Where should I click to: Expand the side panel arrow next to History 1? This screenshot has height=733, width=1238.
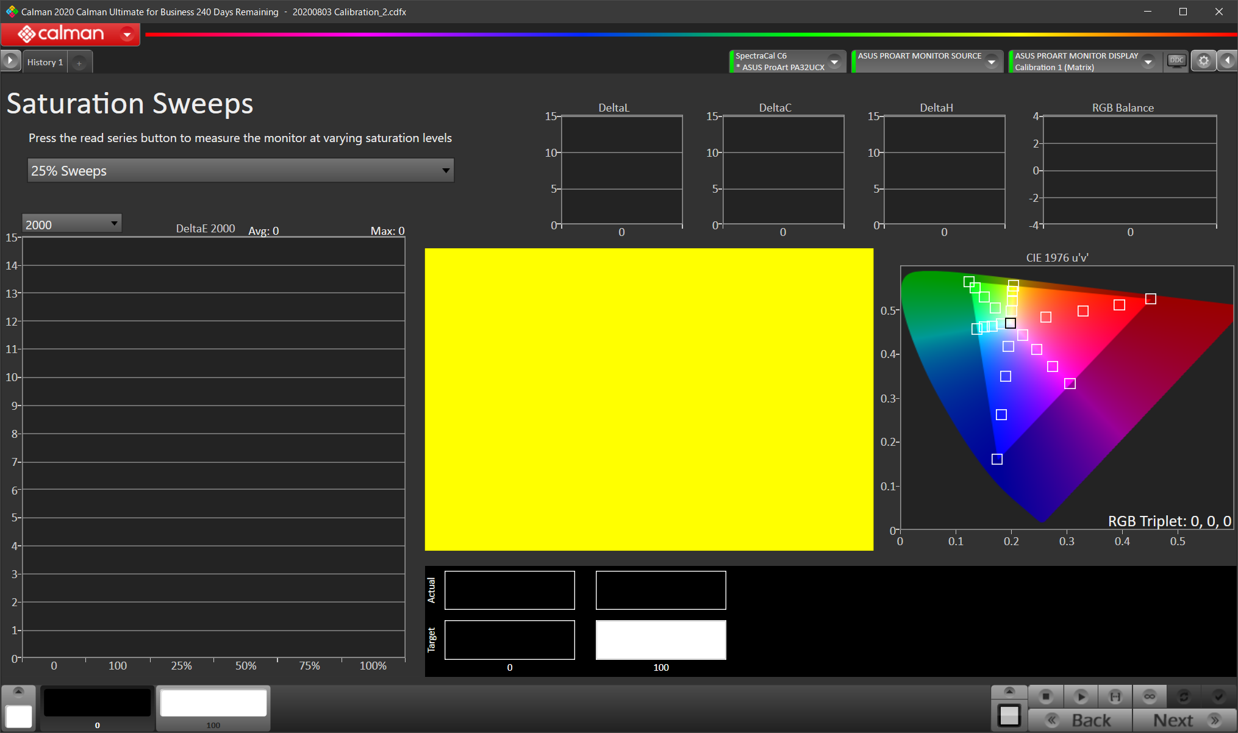(x=10, y=61)
